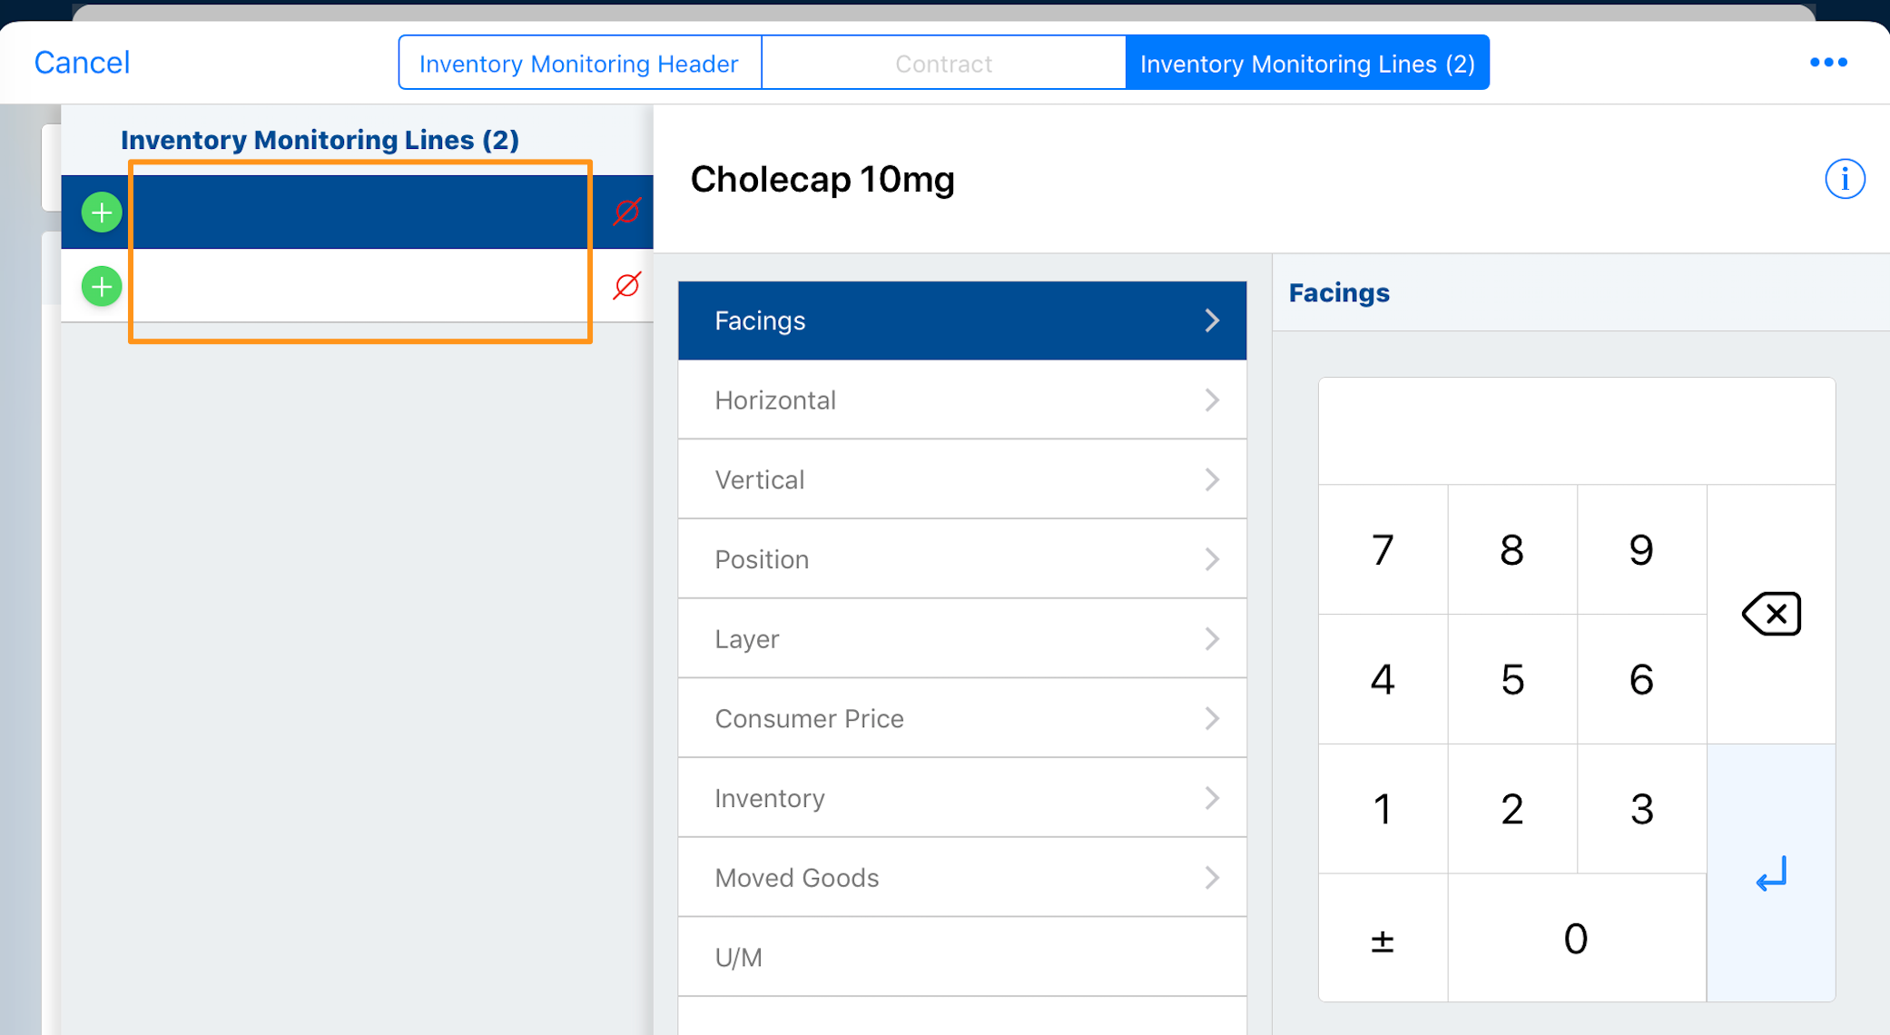Tap the green plus icon on second line
The image size is (1890, 1035).
pyautogui.click(x=102, y=287)
